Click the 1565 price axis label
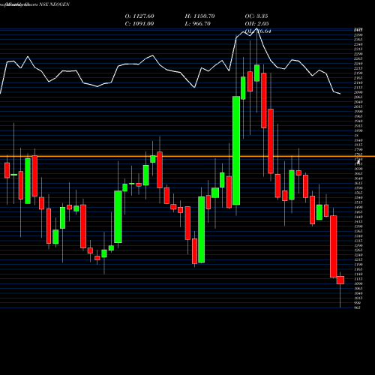The width and height of the screenshot is (375, 375). coord(358,193)
